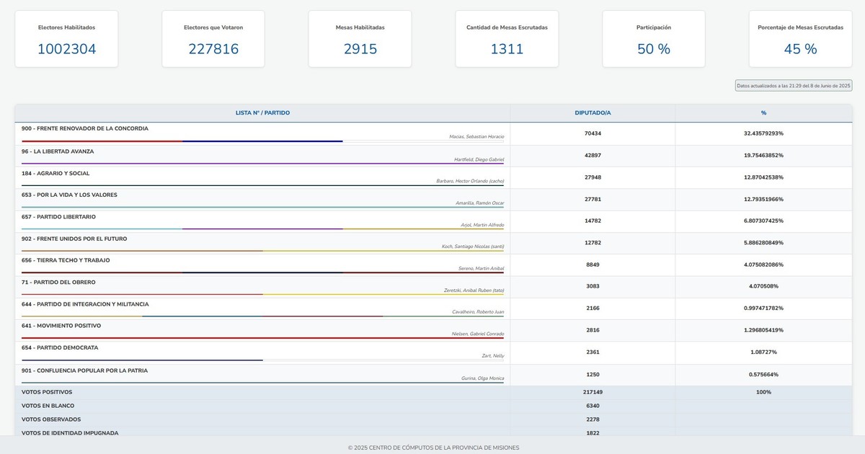Click the DIPUTADO/A column header
The width and height of the screenshot is (865, 454).
[593, 113]
